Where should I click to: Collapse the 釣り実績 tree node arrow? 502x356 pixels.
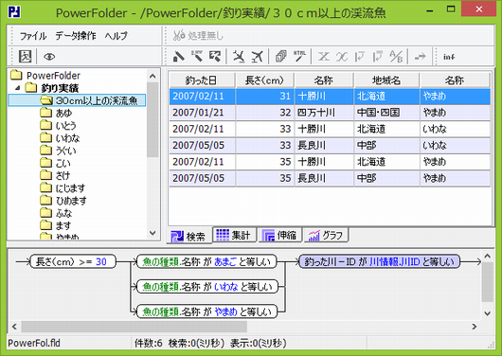coord(18,88)
